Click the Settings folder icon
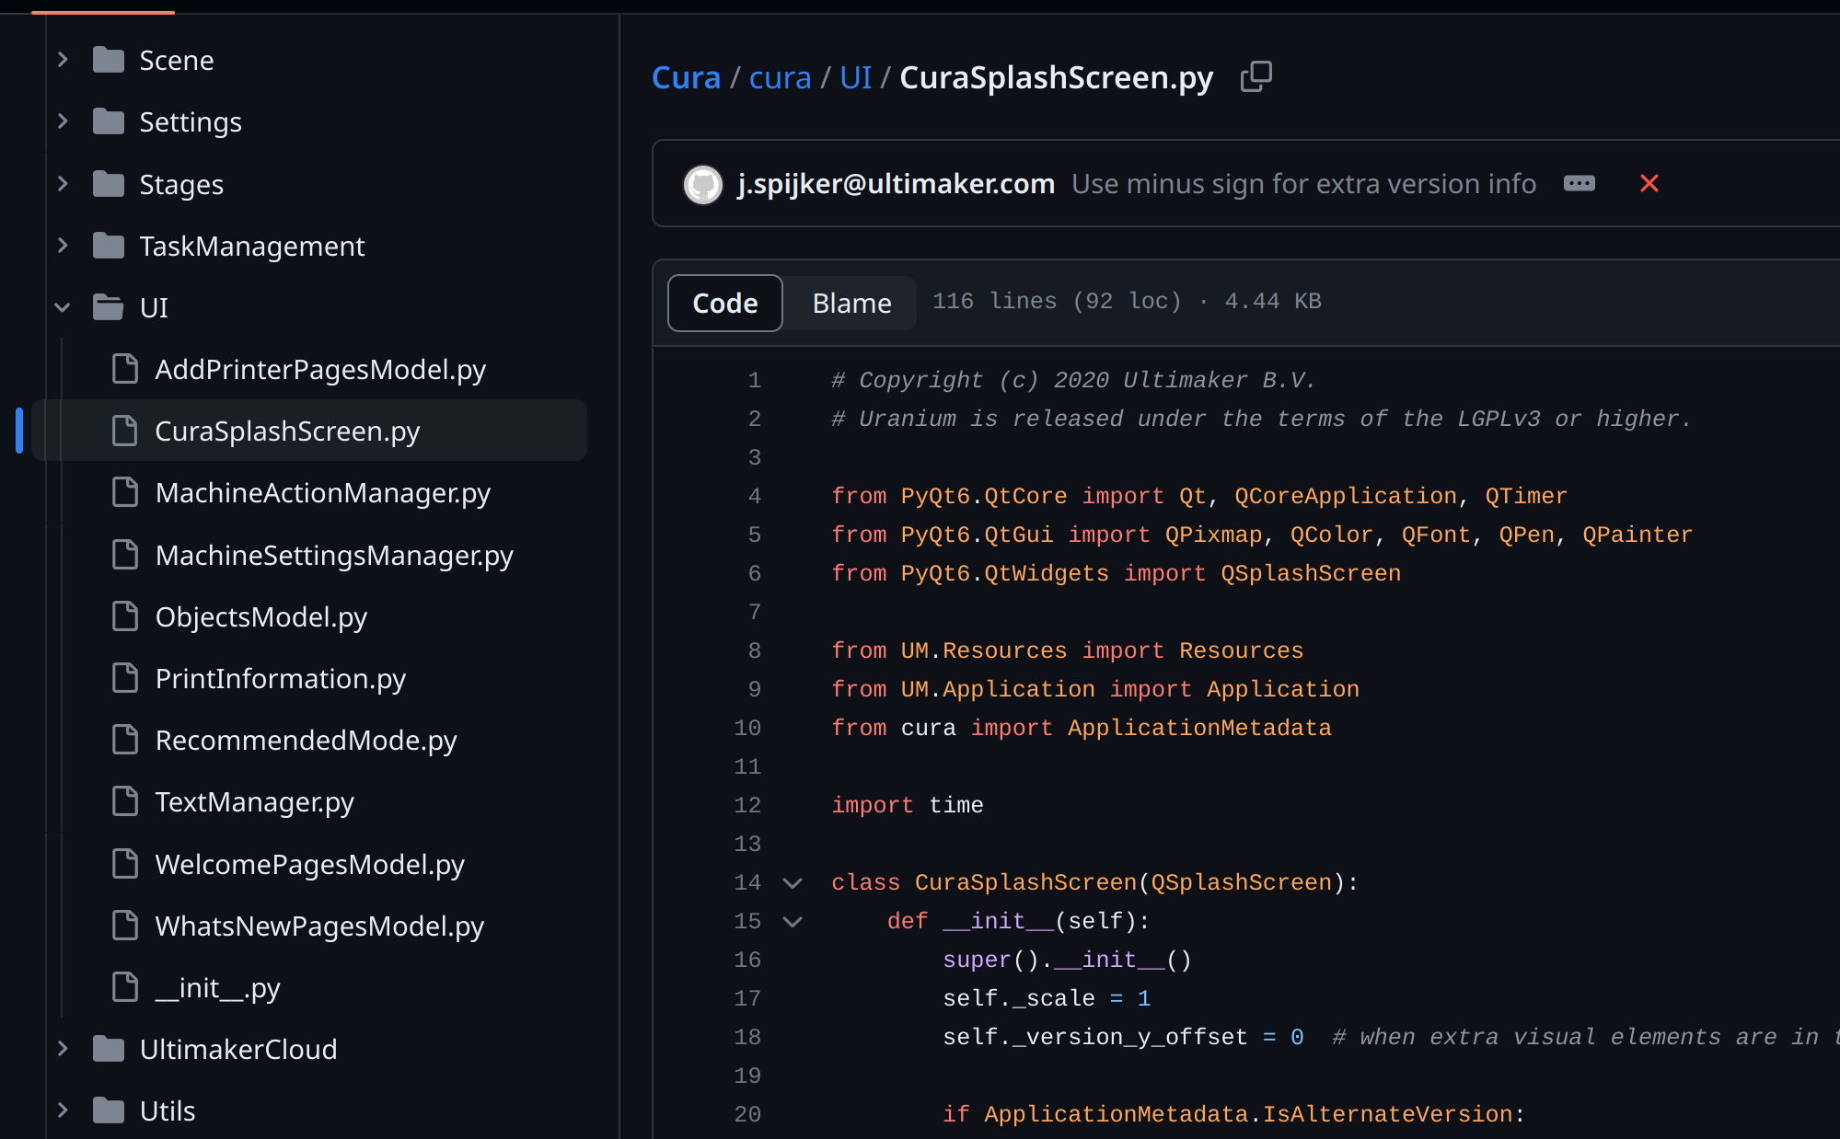Viewport: 1840px width, 1139px height. (109, 121)
